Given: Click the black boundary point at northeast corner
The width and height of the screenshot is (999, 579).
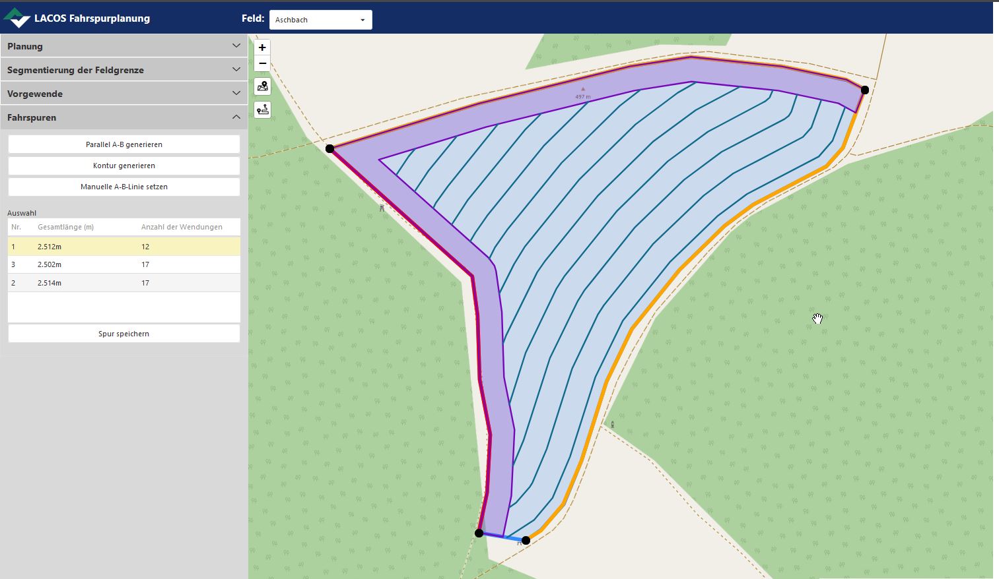Looking at the screenshot, I should [x=865, y=90].
